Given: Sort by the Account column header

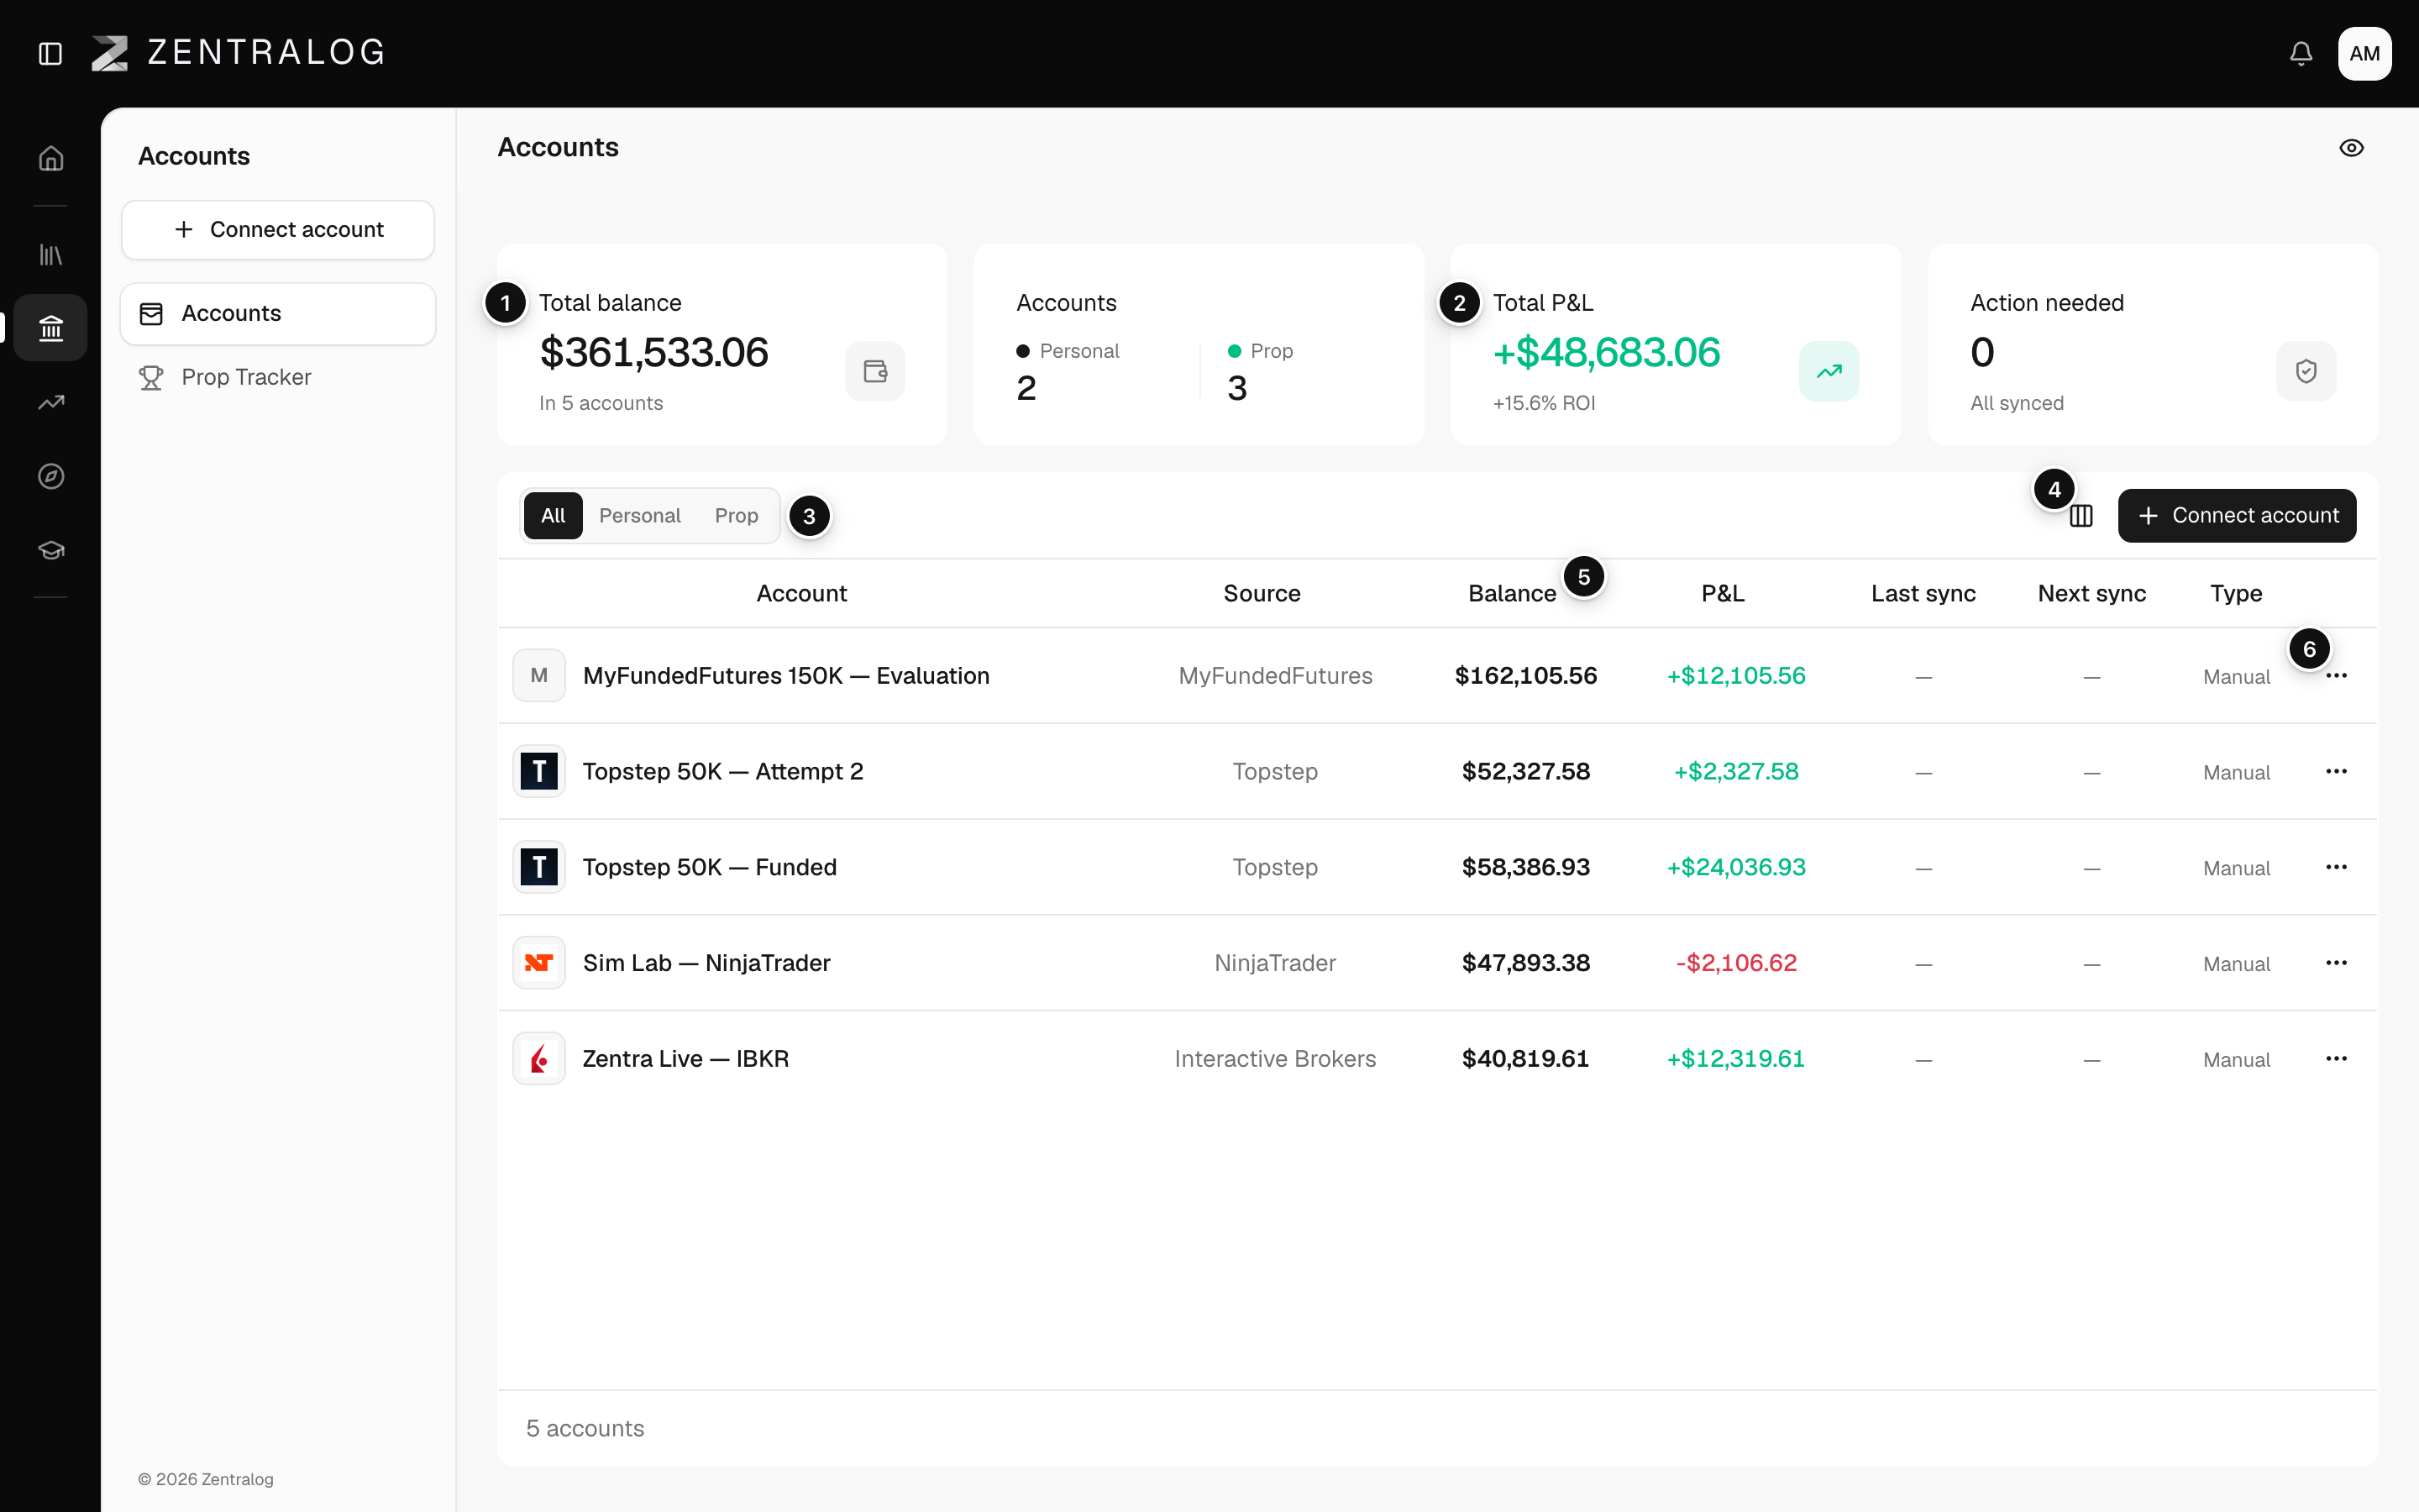Looking at the screenshot, I should pyautogui.click(x=800, y=594).
